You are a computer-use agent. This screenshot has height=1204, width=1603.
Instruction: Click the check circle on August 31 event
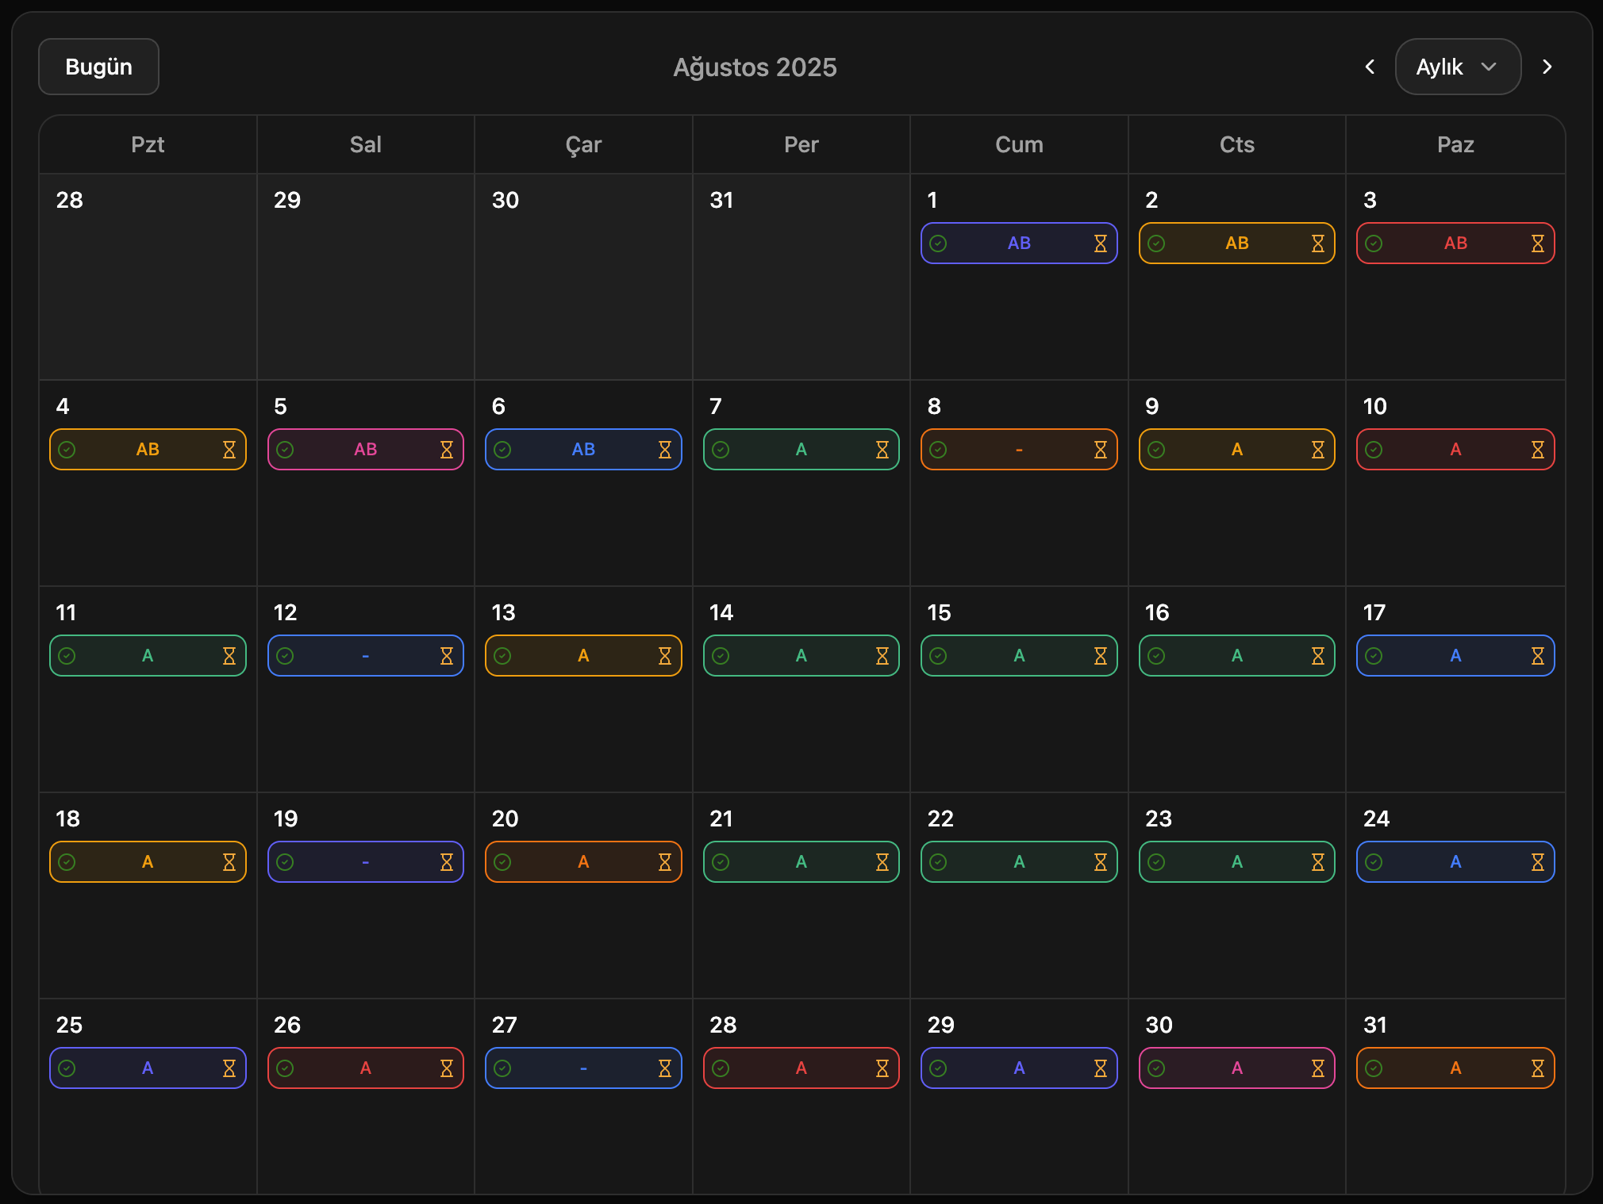click(1374, 1068)
